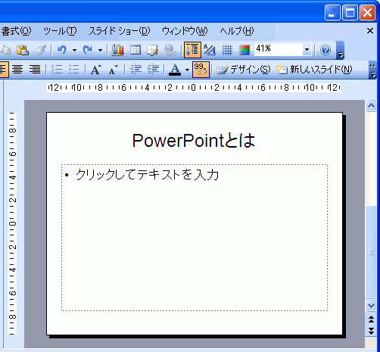
Task: Click the Redo arrow icon
Action: coord(88,50)
